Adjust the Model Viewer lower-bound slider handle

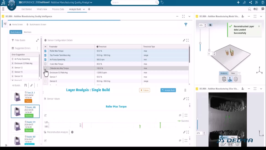[x=209, y=50]
